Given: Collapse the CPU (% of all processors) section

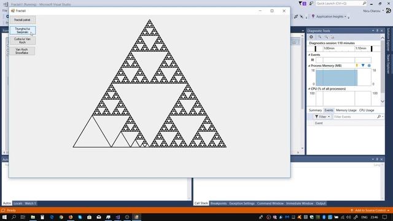Looking at the screenshot, I should click(x=309, y=88).
